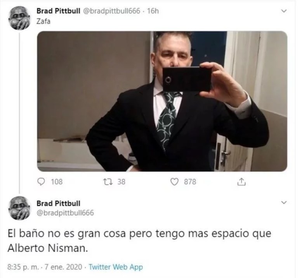Like the tweet using the heart icon
Screen dimensions: 304x278
[174, 182]
